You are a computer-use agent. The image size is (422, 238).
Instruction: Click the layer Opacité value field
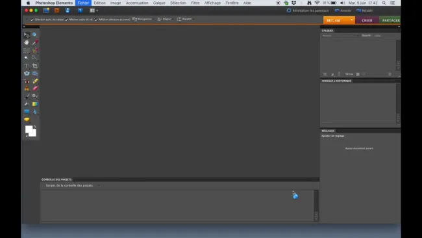click(378, 36)
